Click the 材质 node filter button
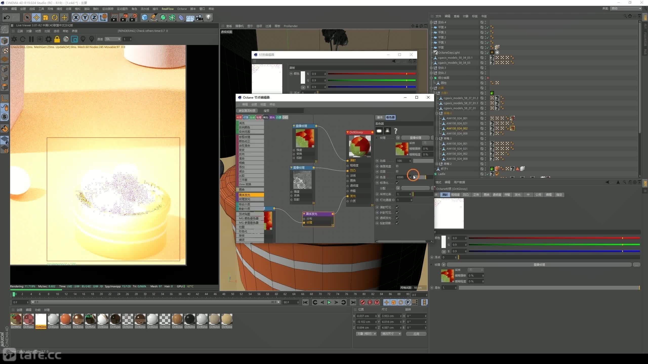Screen dimensions: 648x364 click(x=239, y=117)
